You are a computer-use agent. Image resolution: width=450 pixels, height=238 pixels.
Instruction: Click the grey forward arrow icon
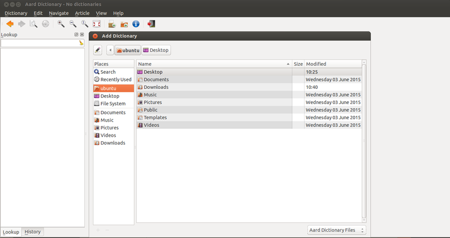[x=22, y=24]
